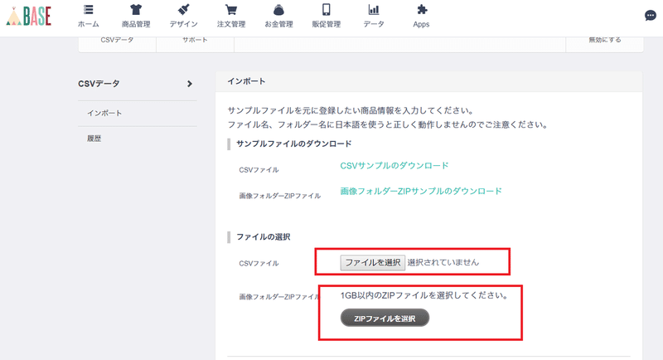This screenshot has width=663, height=360.
Task: Select 履歴 in the sidebar
Action: pos(94,139)
